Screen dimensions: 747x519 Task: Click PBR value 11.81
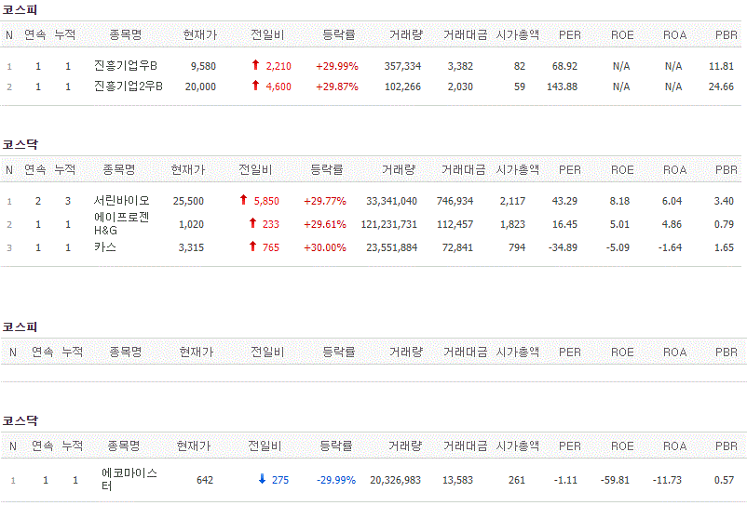721,66
